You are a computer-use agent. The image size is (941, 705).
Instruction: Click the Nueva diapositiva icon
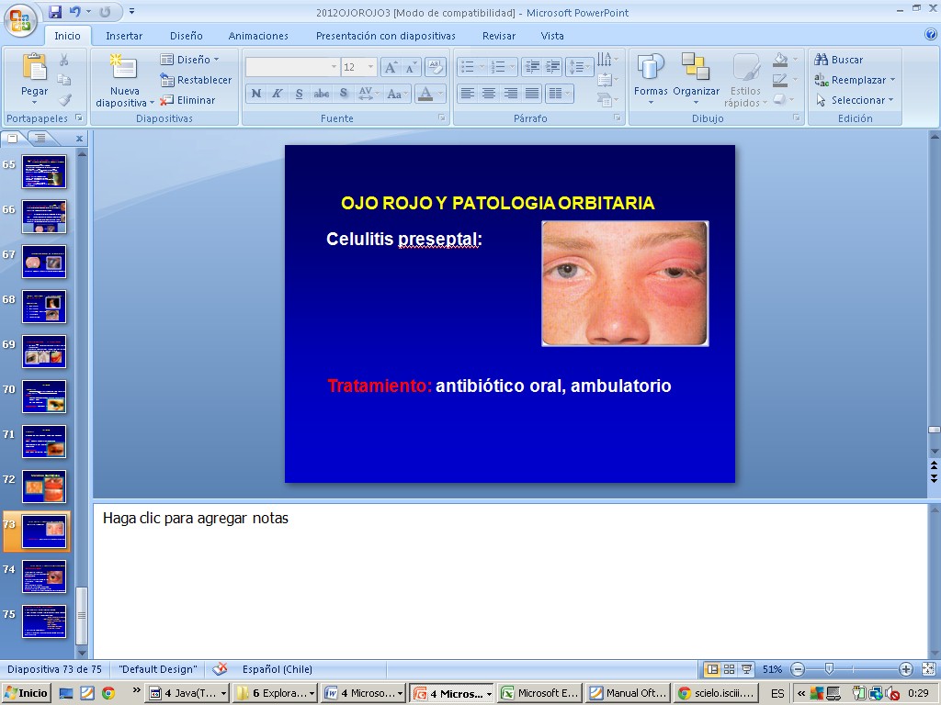point(123,68)
